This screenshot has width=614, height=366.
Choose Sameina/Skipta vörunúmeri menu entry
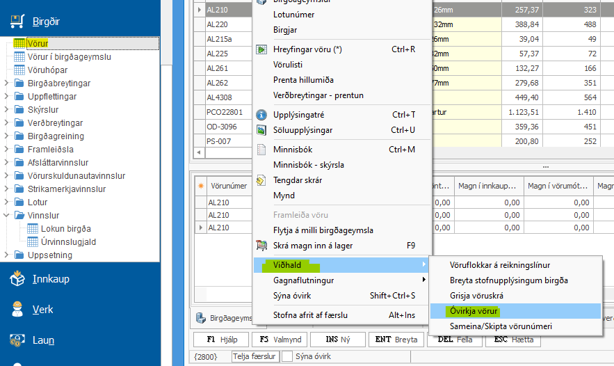click(491, 326)
